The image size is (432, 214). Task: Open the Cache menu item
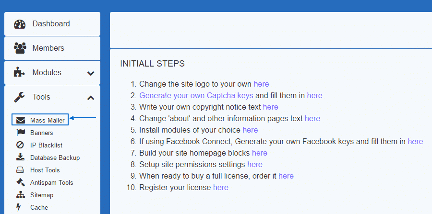39,207
